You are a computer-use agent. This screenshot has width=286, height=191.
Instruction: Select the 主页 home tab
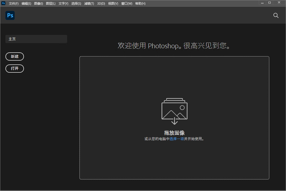pos(36,39)
